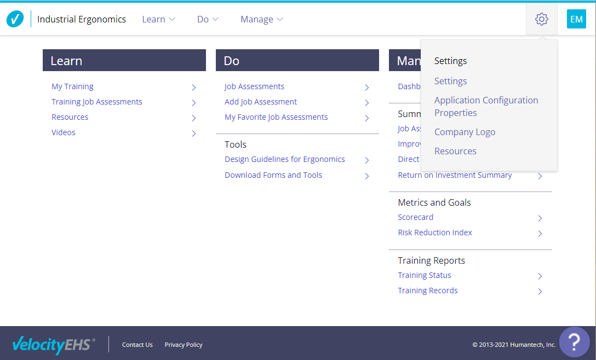Click the VelocityEHS footer logo

pyautogui.click(x=53, y=345)
